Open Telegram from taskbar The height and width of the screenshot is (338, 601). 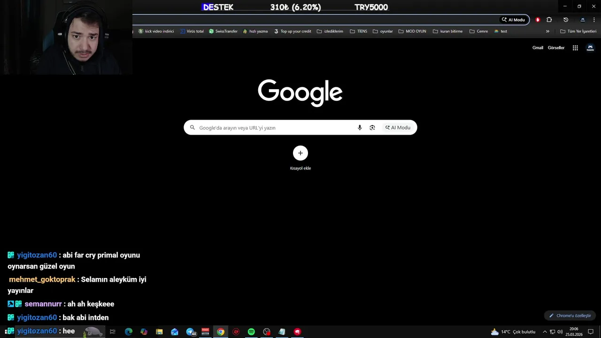coord(190,332)
